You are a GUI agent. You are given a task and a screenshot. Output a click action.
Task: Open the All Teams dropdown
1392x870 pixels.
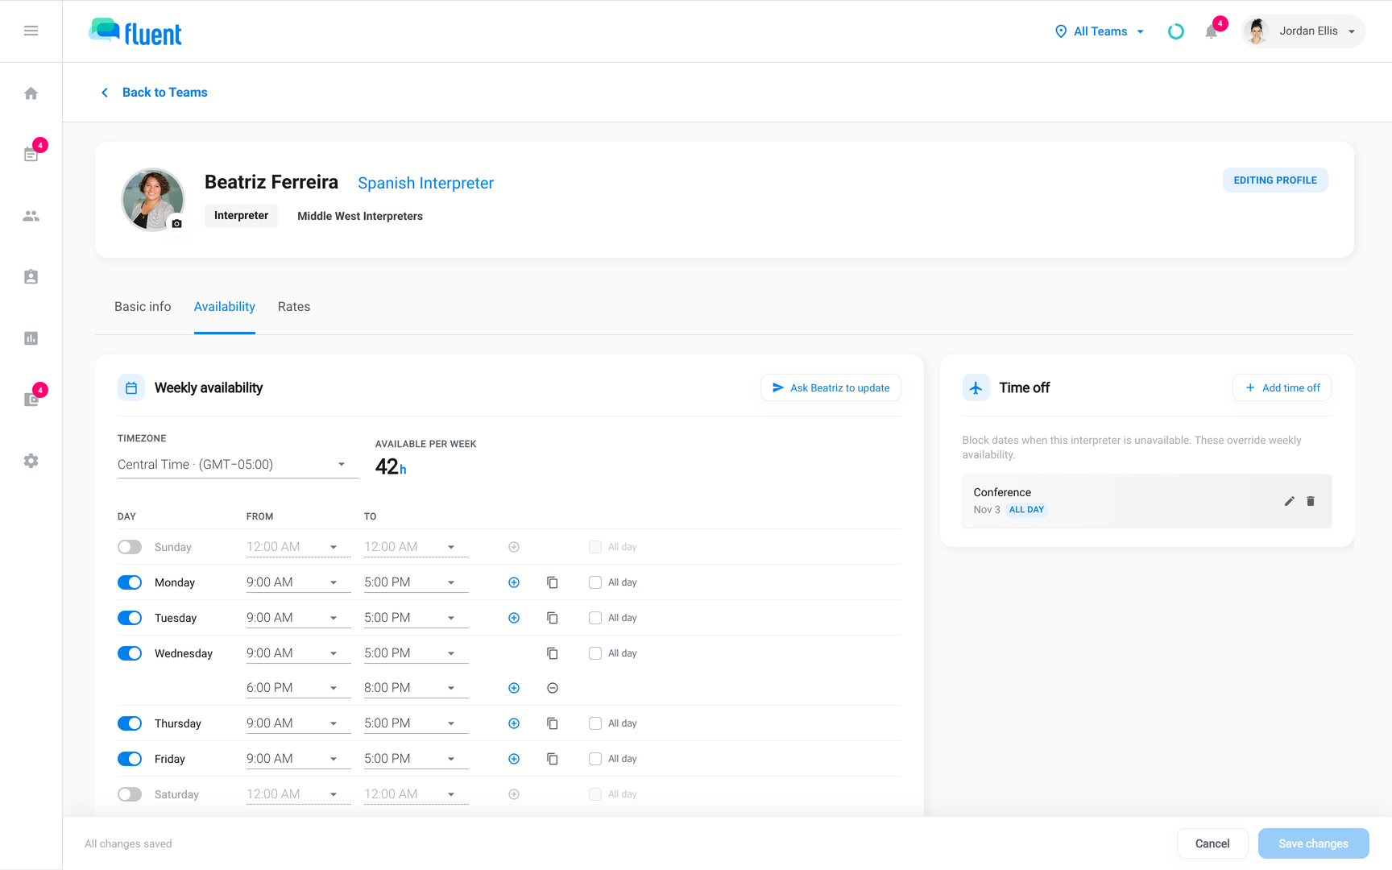click(1099, 31)
